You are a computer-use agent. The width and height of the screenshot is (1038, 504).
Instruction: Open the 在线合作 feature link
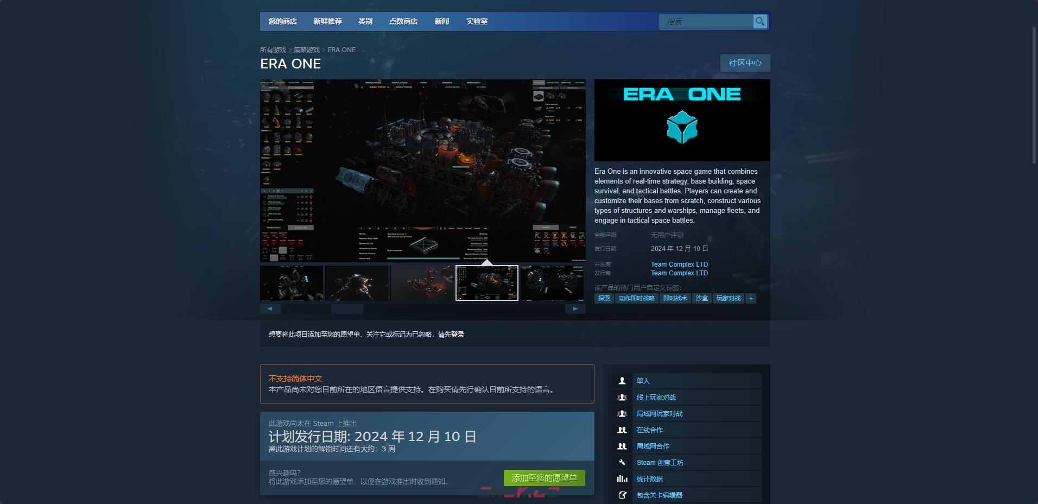[x=650, y=430]
